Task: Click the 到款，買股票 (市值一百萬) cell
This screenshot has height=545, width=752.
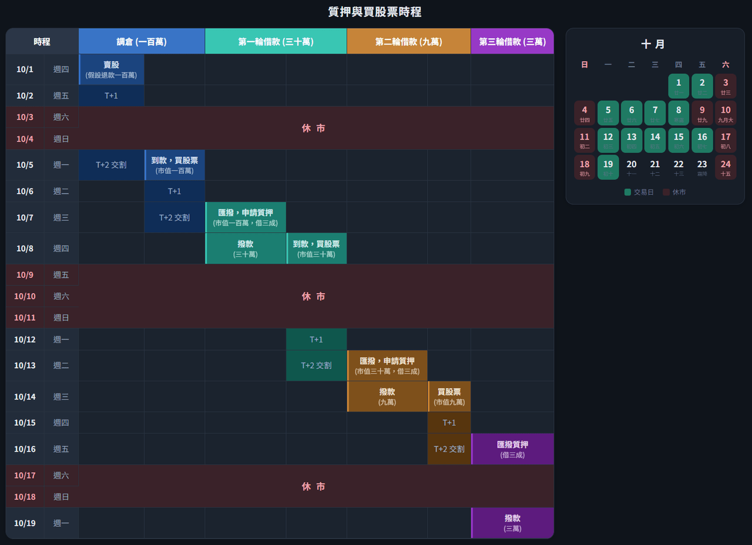Action: click(174, 165)
